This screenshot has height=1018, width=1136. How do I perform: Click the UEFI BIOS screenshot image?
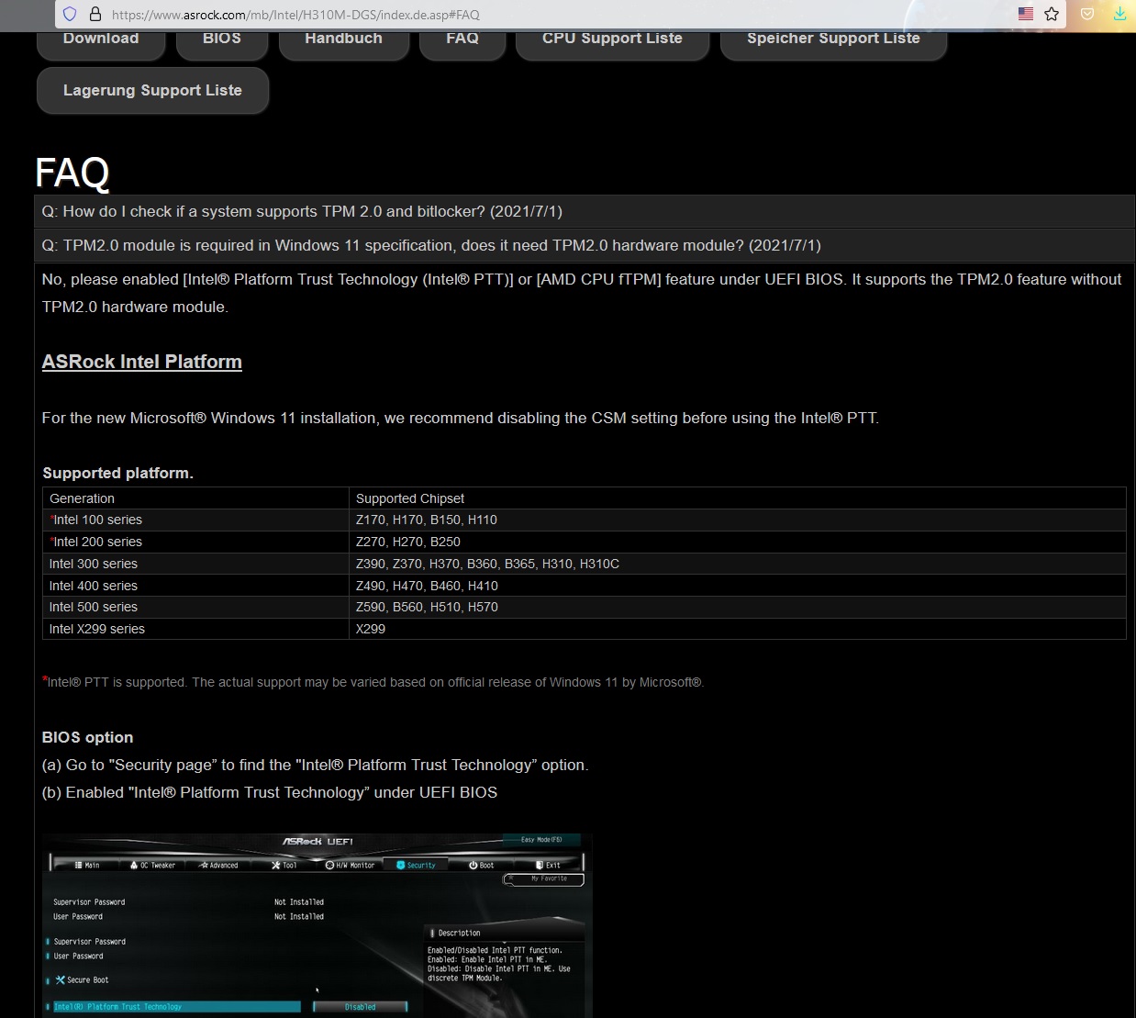tap(317, 925)
